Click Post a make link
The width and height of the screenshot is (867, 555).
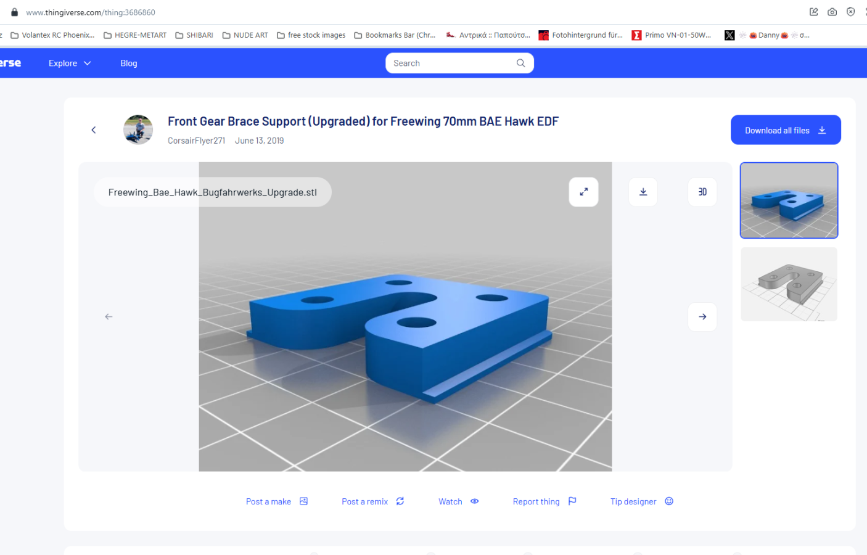276,501
